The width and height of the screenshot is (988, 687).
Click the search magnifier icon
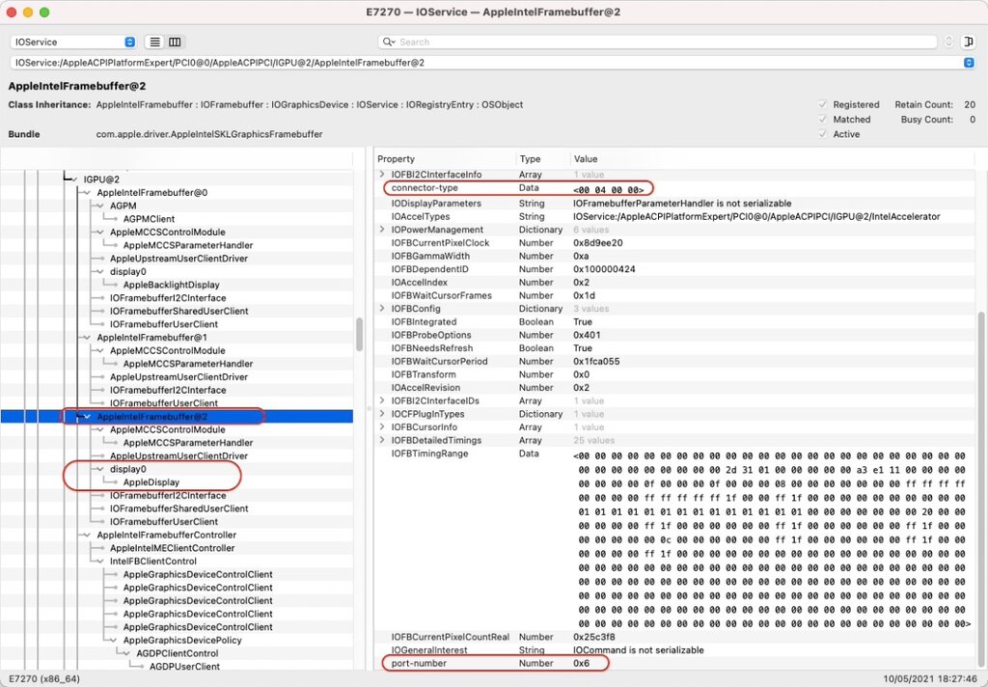coord(389,42)
